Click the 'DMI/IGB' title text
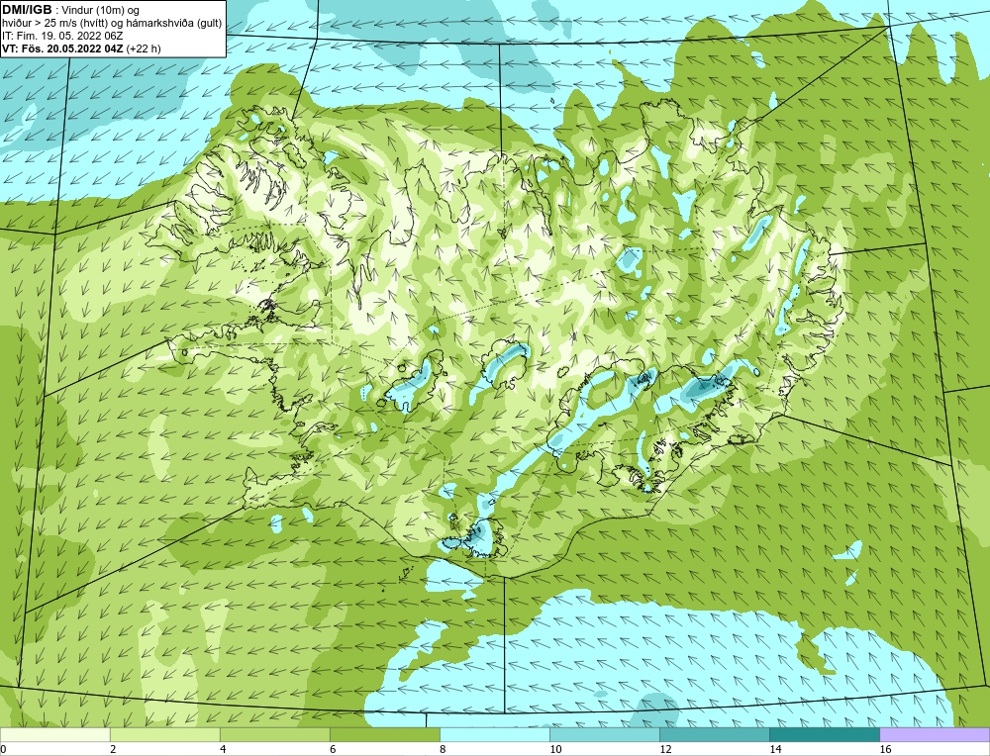This screenshot has width=990, height=756. pos(27,10)
